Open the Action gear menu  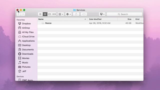coord(68,14)
